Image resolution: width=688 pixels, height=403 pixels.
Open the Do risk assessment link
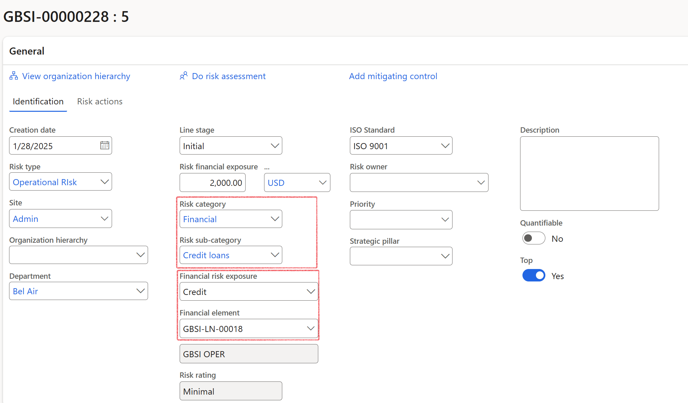229,76
